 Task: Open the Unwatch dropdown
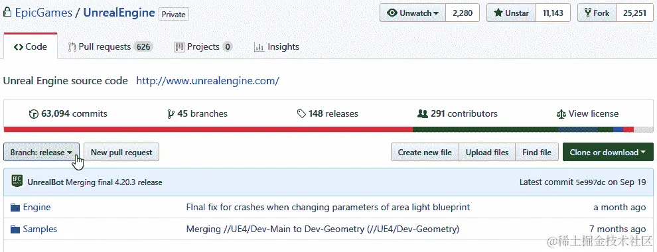[x=413, y=13]
